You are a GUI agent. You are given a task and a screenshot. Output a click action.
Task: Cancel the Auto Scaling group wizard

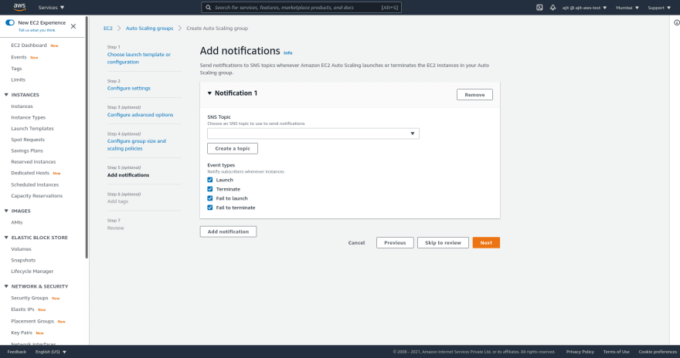tap(356, 243)
